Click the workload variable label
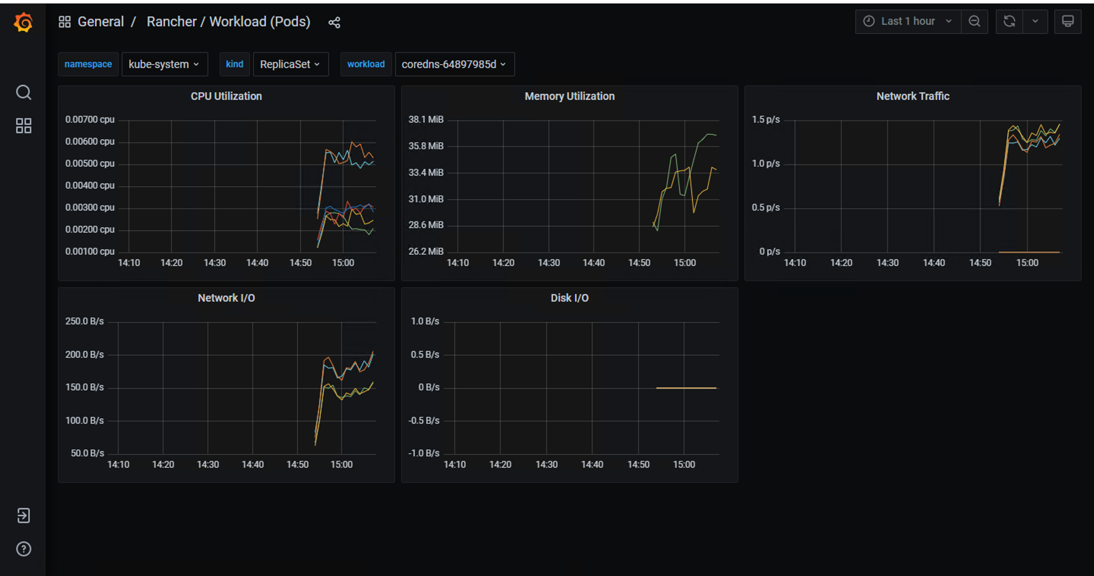Image resolution: width=1094 pixels, height=576 pixels. (366, 64)
